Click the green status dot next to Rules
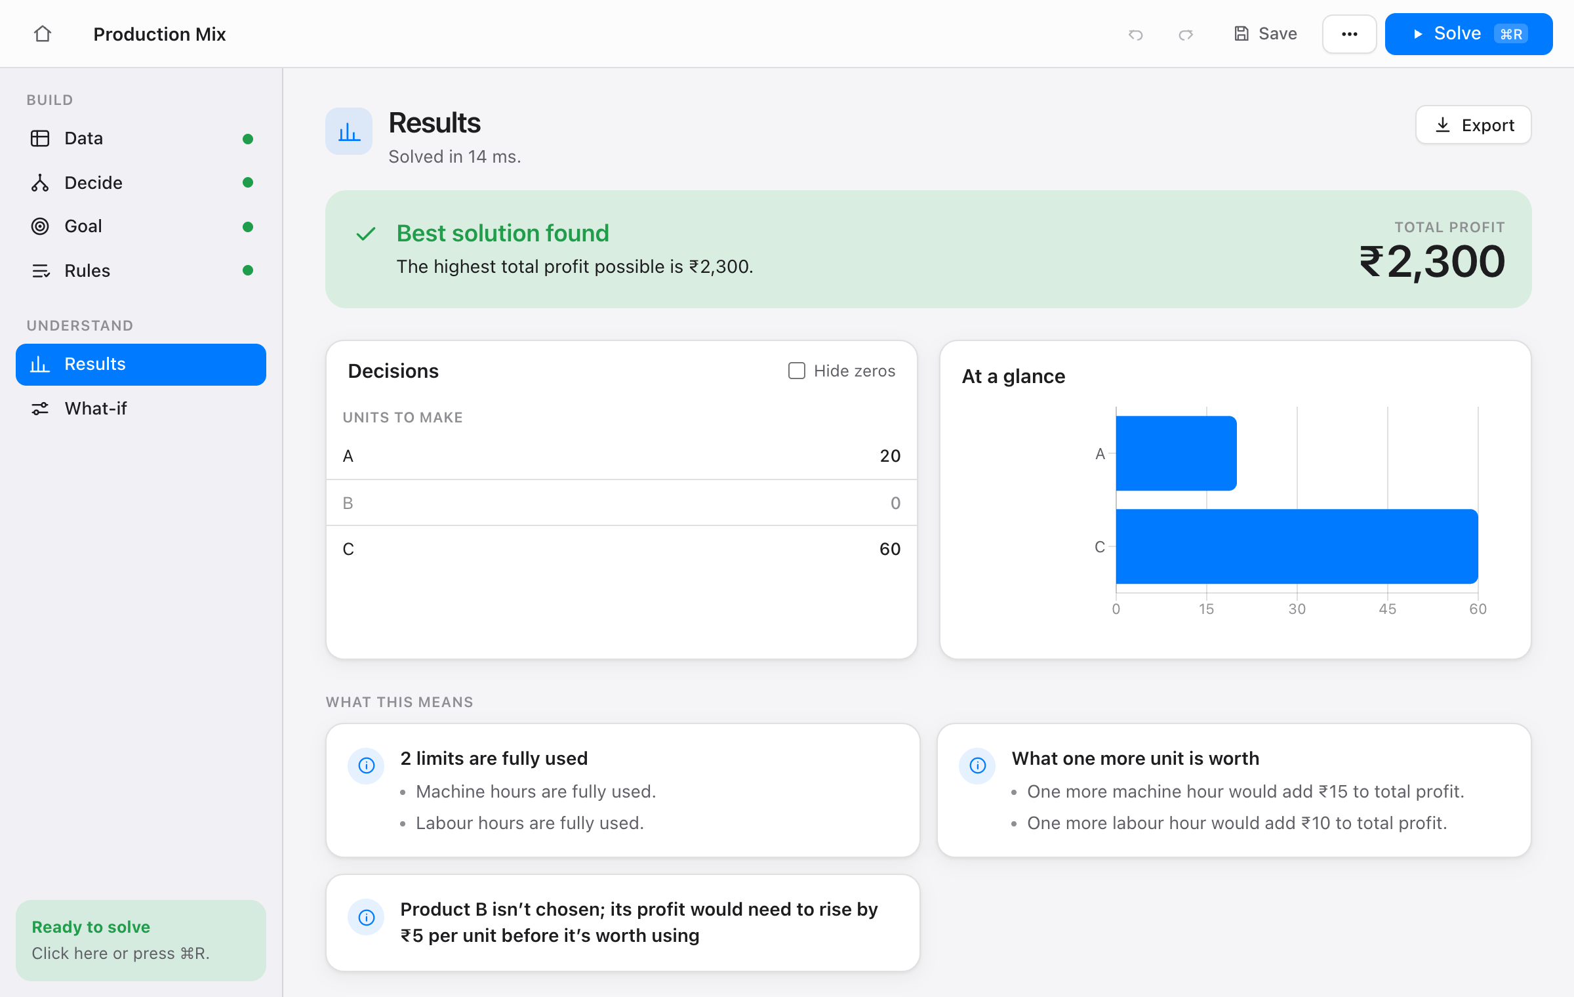The height and width of the screenshot is (997, 1574). 248,270
